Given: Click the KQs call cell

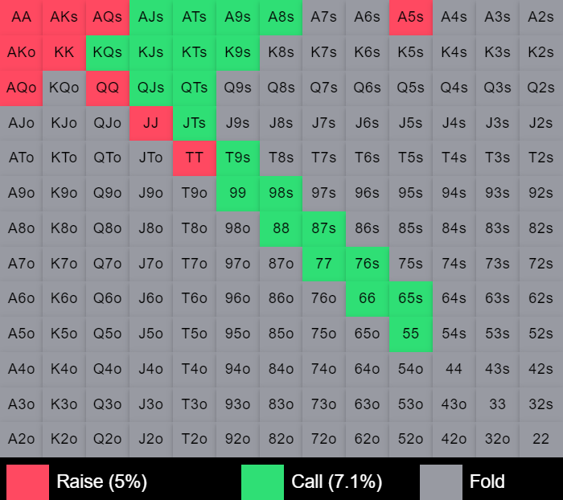Looking at the screenshot, I should click(108, 52).
